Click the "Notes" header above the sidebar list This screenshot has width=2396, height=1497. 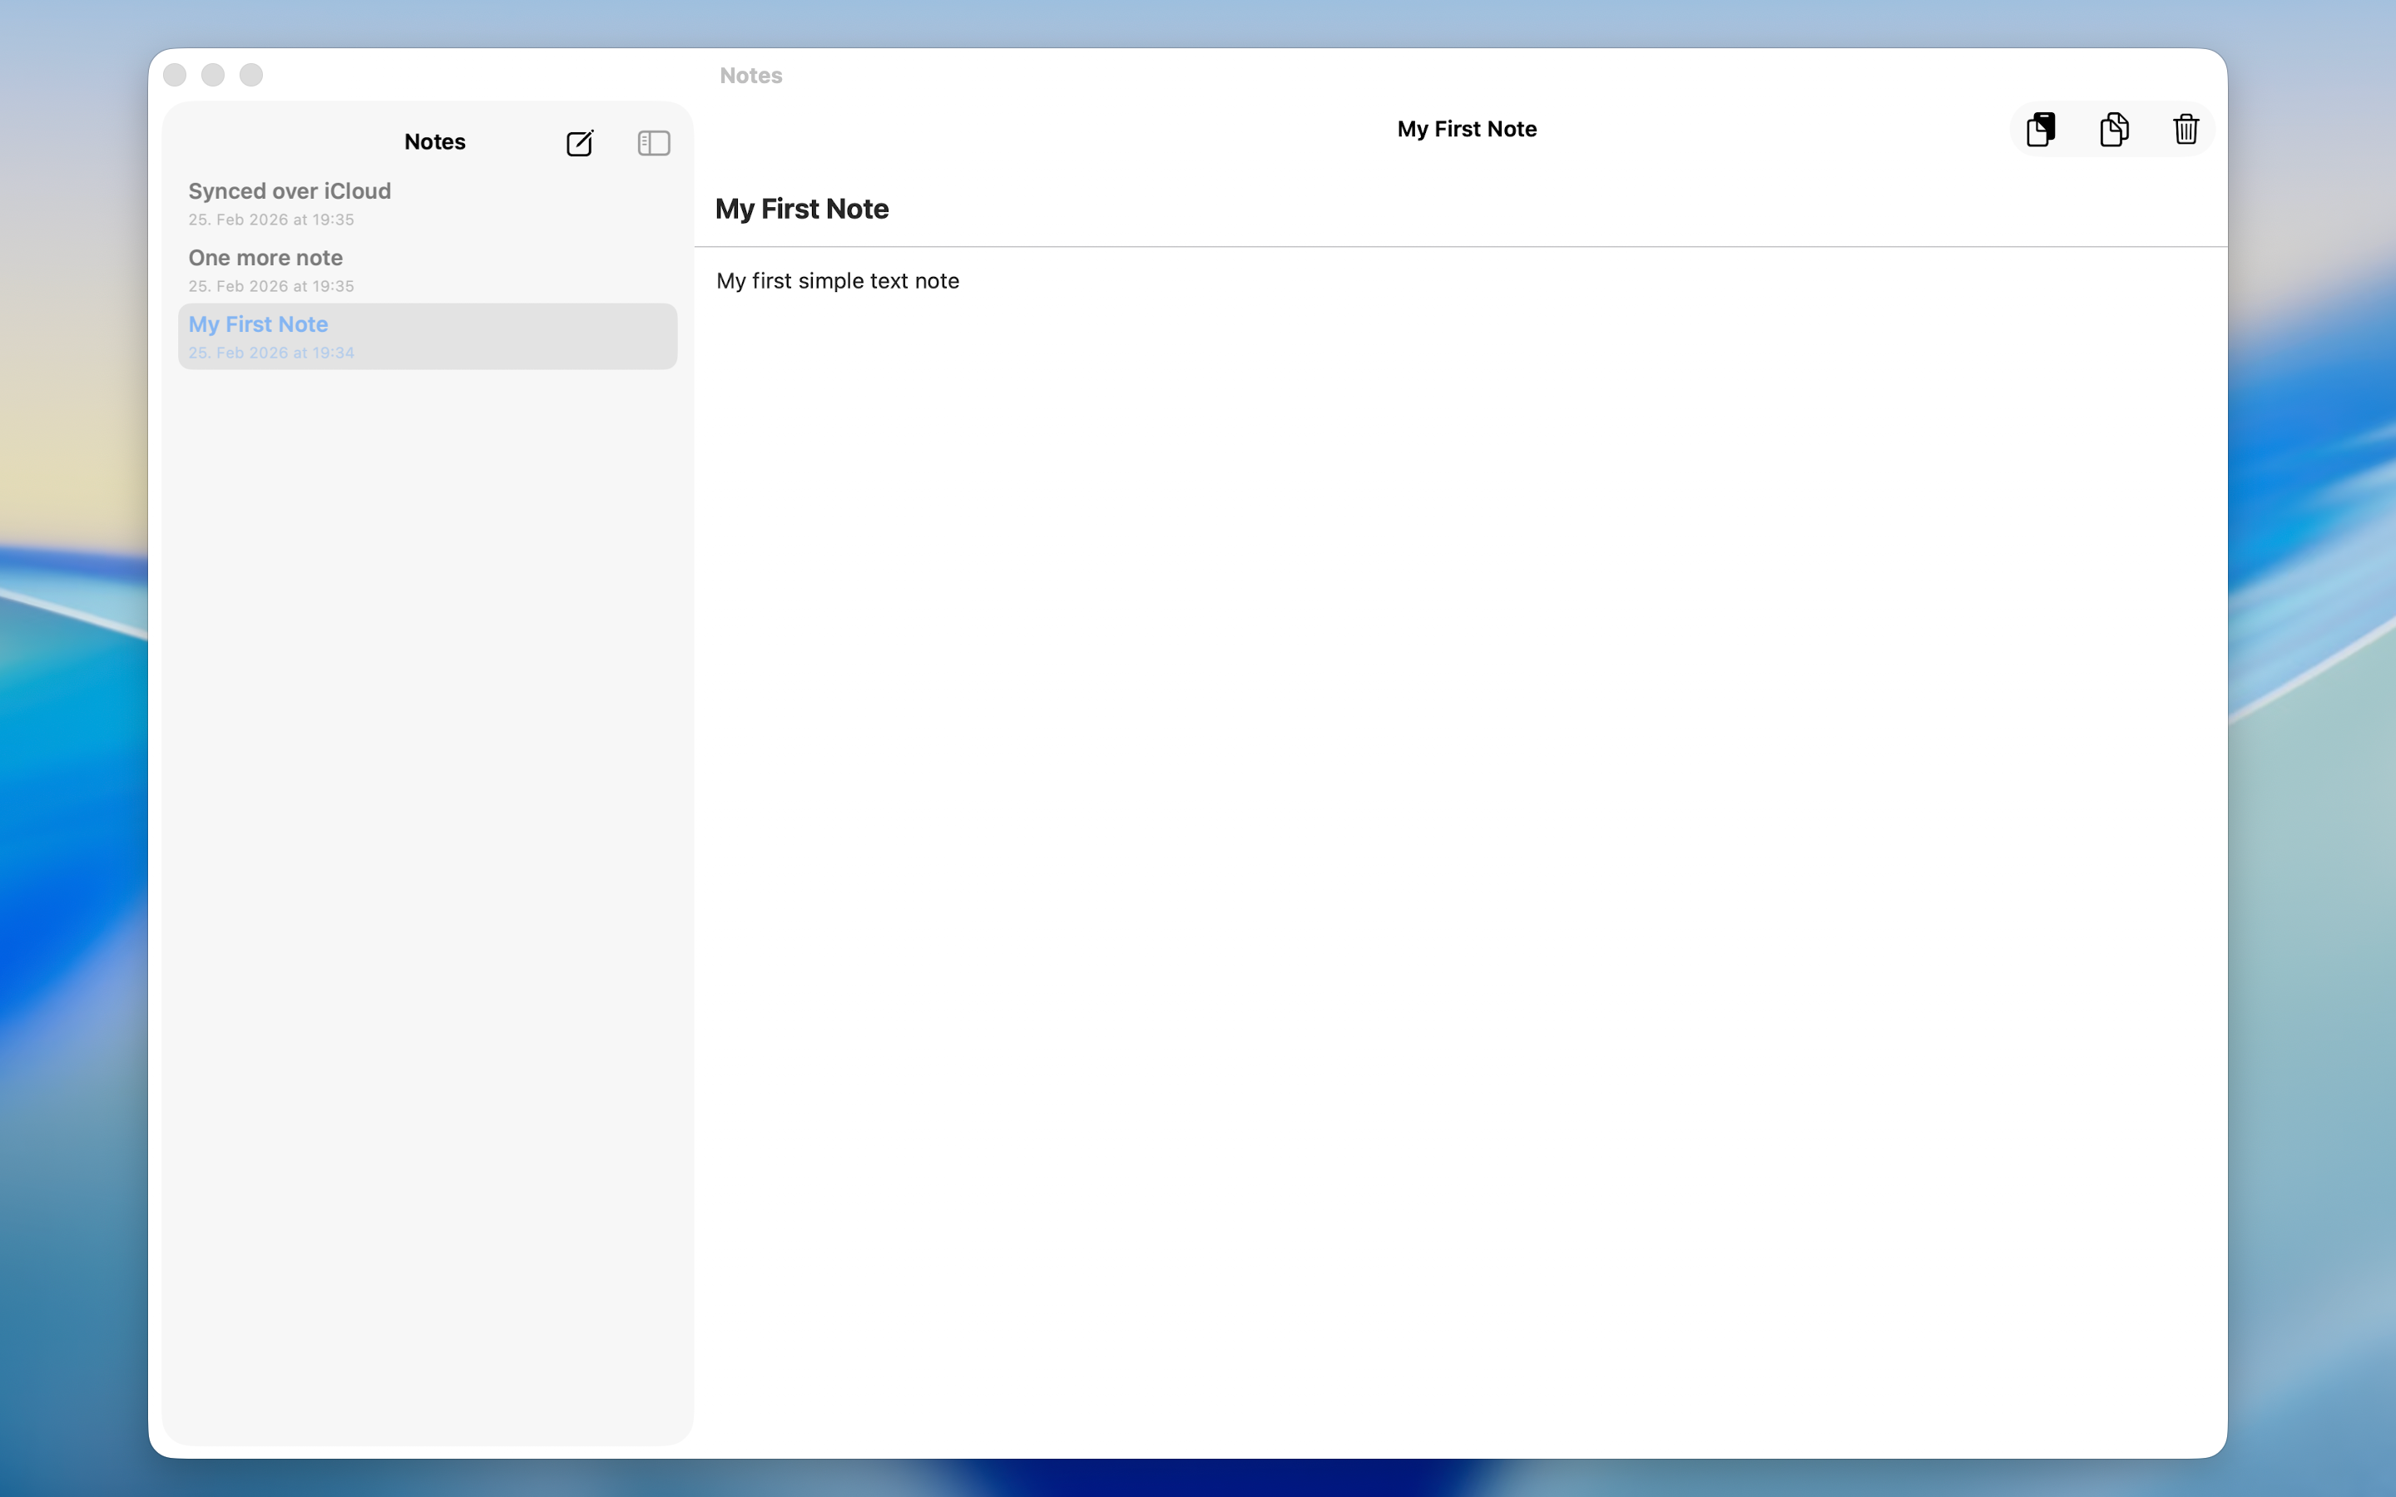point(434,141)
